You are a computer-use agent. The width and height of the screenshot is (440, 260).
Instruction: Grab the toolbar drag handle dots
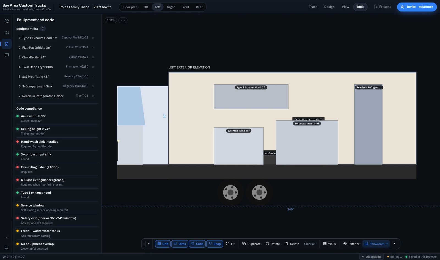pos(145,244)
